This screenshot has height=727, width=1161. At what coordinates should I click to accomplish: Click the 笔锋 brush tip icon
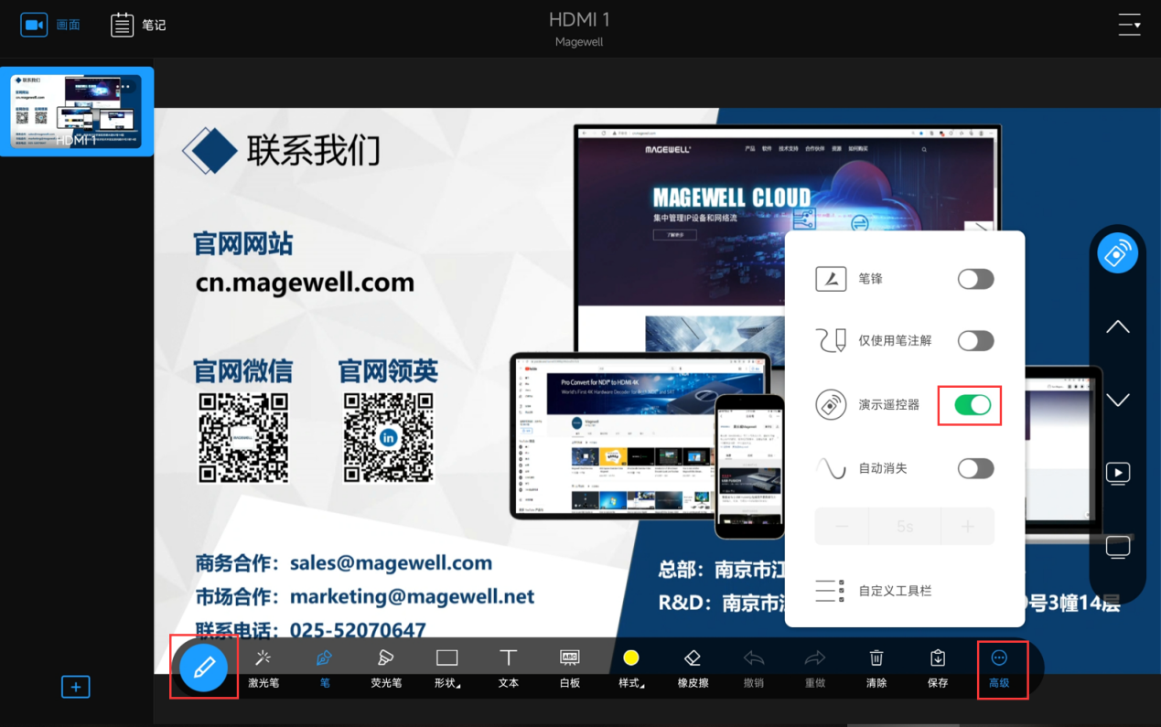click(831, 279)
